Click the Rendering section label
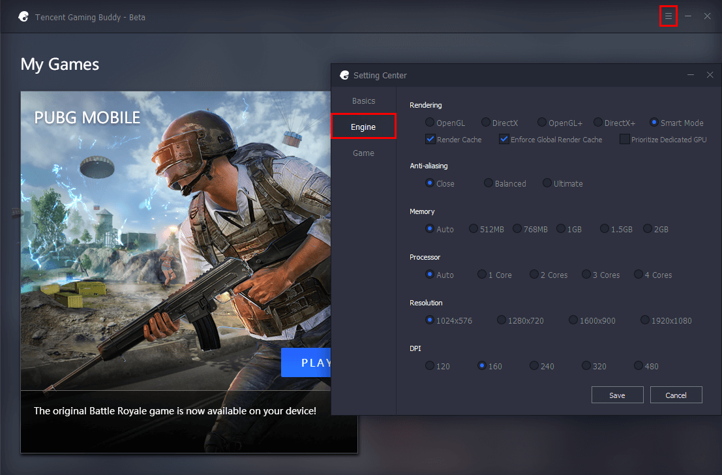Viewport: 722px width, 475px height. click(x=425, y=105)
